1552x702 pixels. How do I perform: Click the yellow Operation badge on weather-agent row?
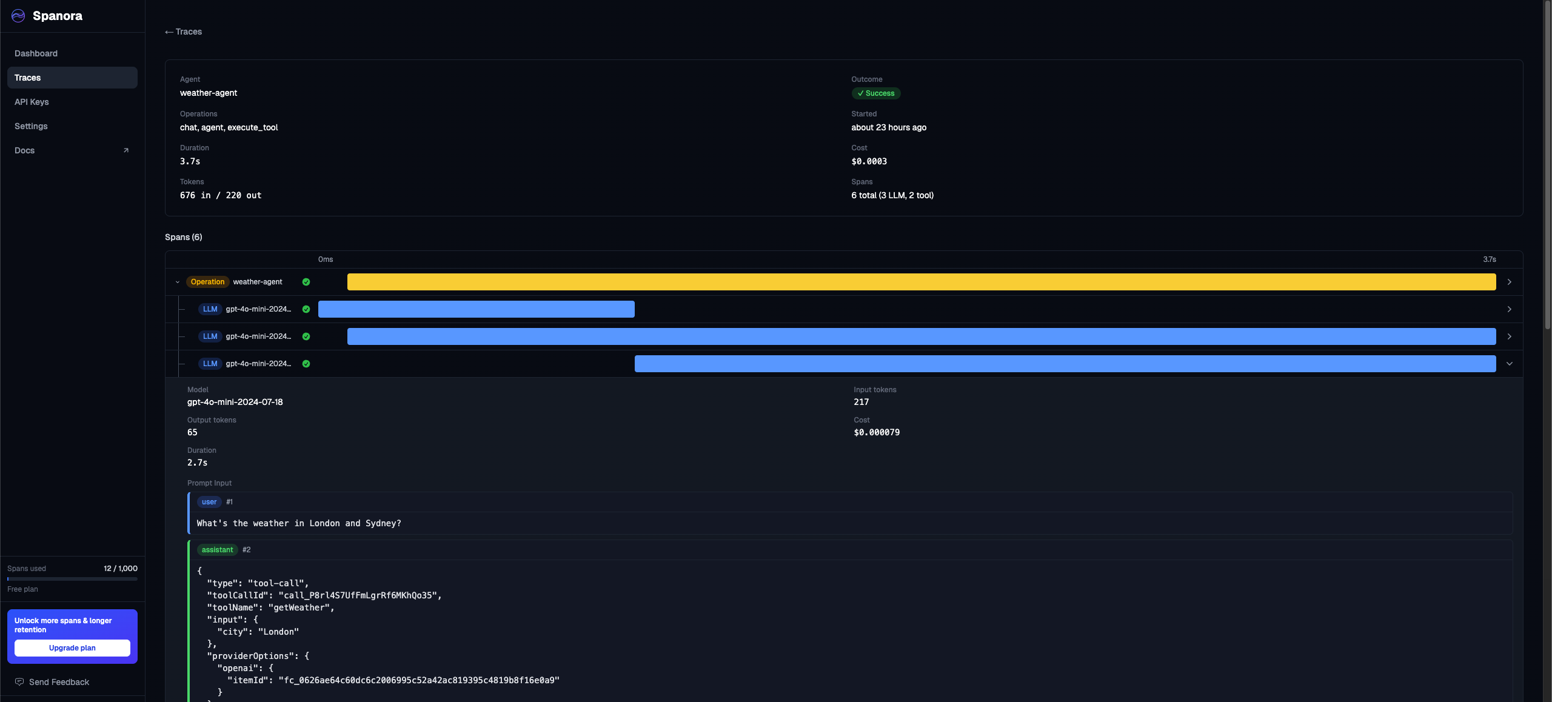(207, 282)
